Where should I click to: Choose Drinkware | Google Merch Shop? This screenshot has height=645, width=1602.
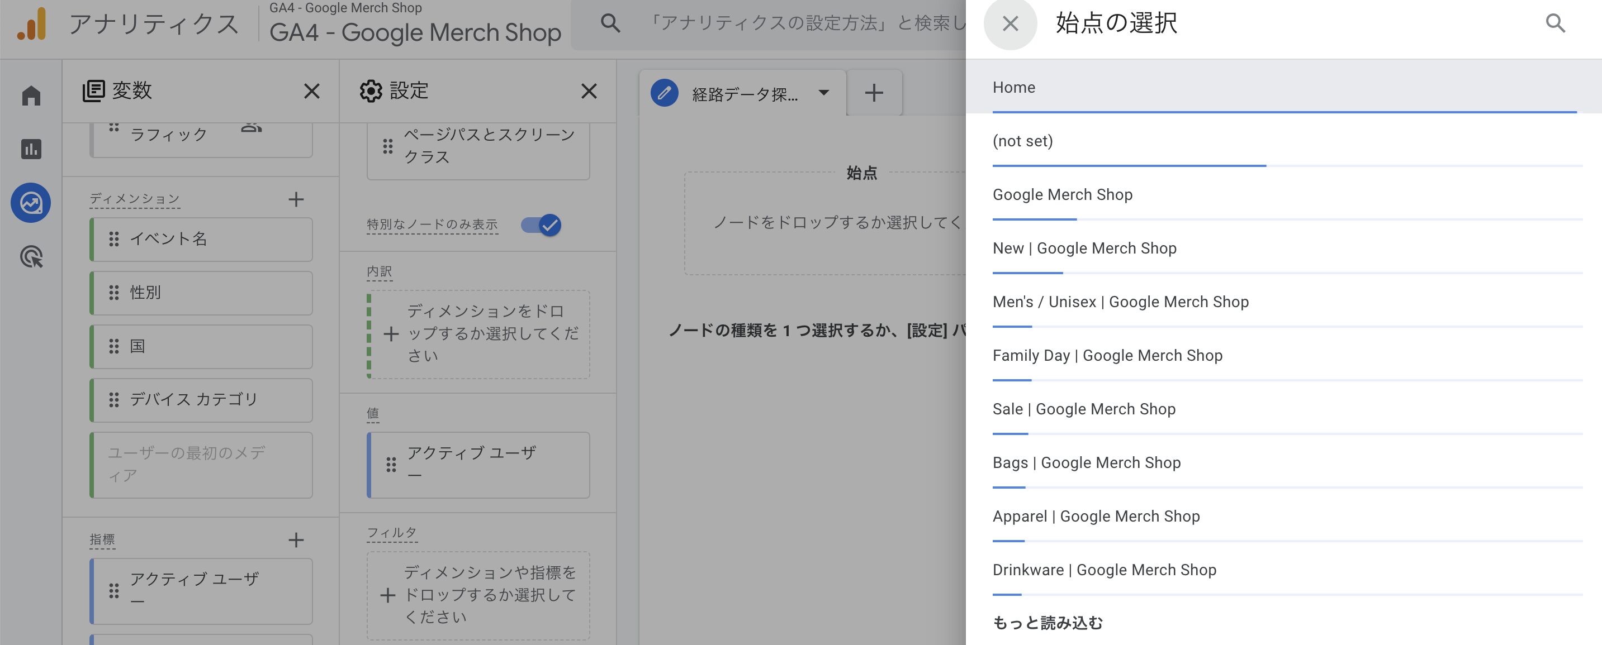pos(1283,570)
